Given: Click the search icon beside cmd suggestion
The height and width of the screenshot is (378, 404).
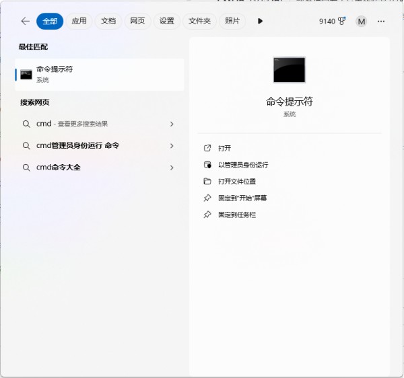Looking at the screenshot, I should (26, 124).
